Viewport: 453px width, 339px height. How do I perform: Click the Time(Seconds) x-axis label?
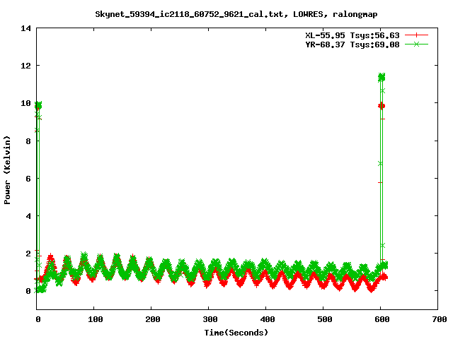[x=236, y=333]
